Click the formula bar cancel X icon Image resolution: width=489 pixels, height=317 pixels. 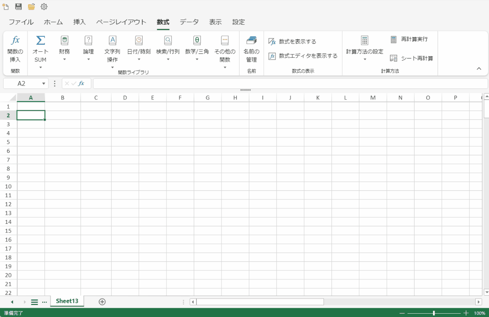67,84
